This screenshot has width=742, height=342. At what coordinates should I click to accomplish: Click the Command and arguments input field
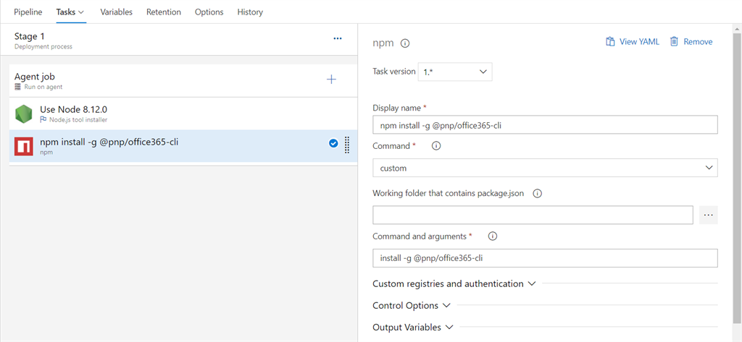point(545,258)
